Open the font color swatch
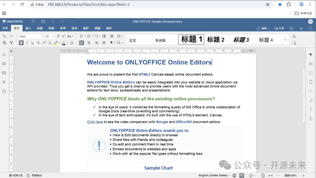This screenshot has height=178, width=316. [x=64, y=43]
